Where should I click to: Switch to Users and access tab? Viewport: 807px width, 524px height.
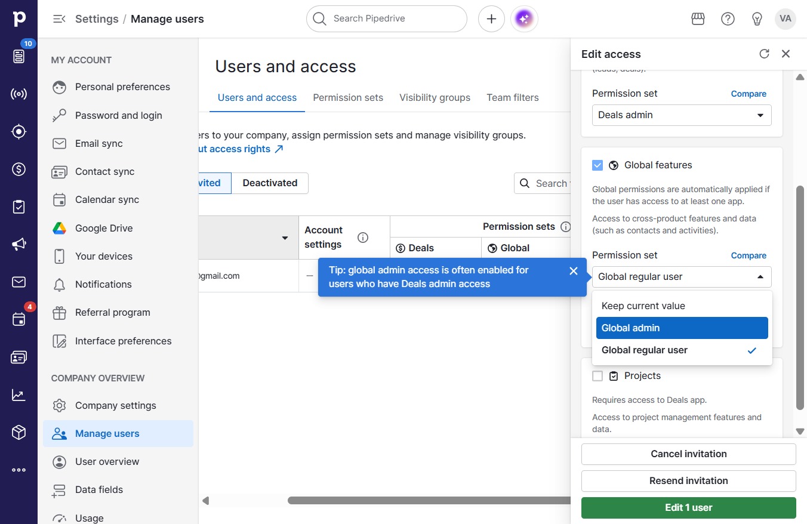click(x=257, y=98)
